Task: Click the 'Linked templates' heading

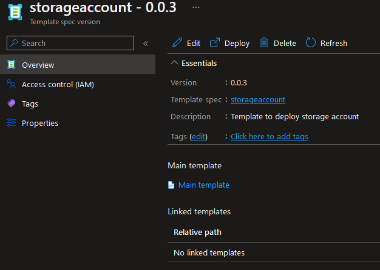Action: (x=199, y=211)
